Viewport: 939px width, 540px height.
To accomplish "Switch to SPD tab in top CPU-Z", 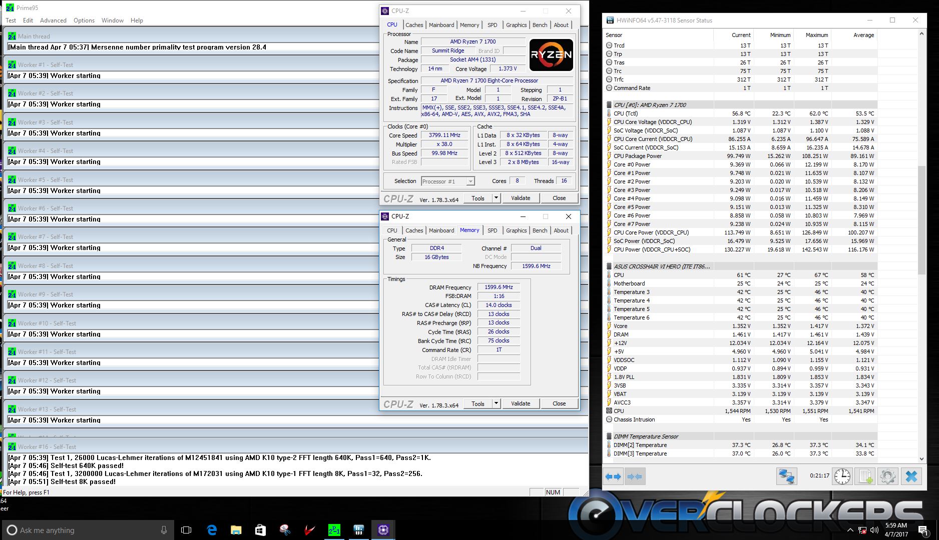I will pos(493,25).
